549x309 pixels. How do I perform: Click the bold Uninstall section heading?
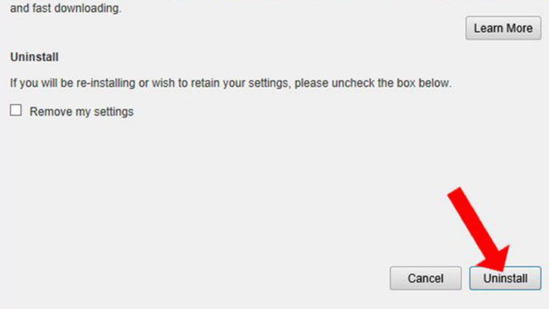pos(34,57)
